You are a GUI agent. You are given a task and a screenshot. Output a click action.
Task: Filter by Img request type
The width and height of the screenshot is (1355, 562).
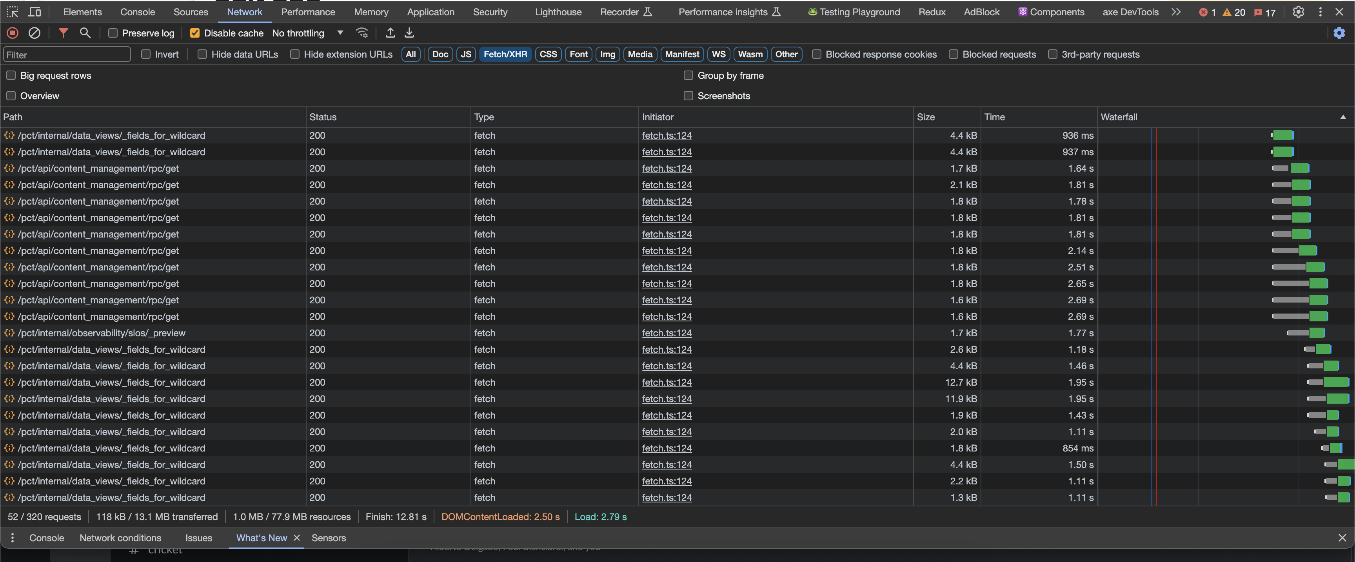[x=608, y=54]
